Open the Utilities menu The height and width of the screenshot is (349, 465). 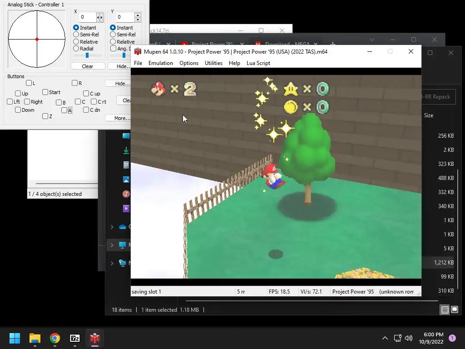213,63
